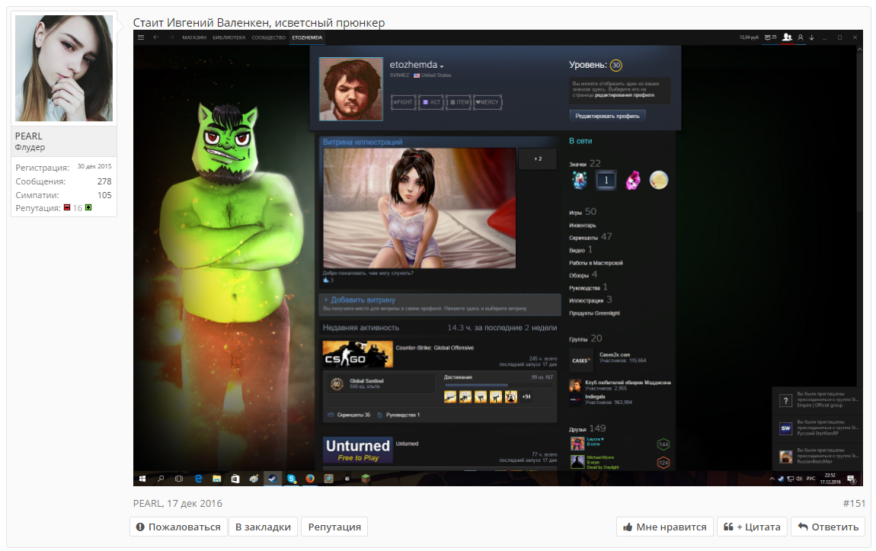Click the first showcased badge icon

(580, 180)
